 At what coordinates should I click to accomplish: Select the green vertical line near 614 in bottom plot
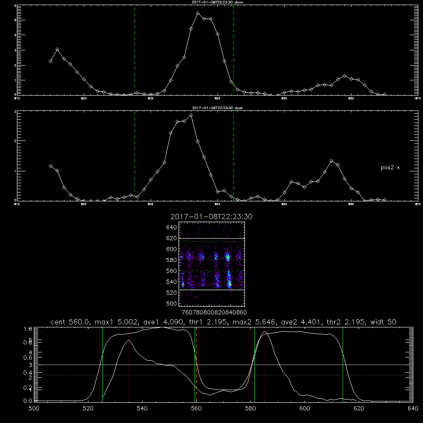pos(343,365)
